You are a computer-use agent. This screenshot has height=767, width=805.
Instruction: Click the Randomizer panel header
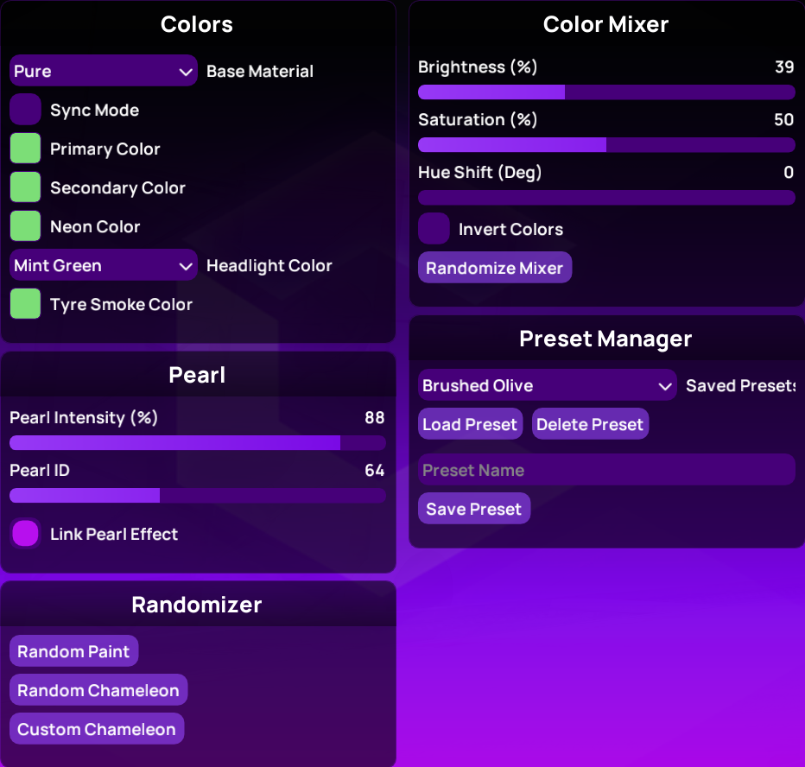(198, 605)
